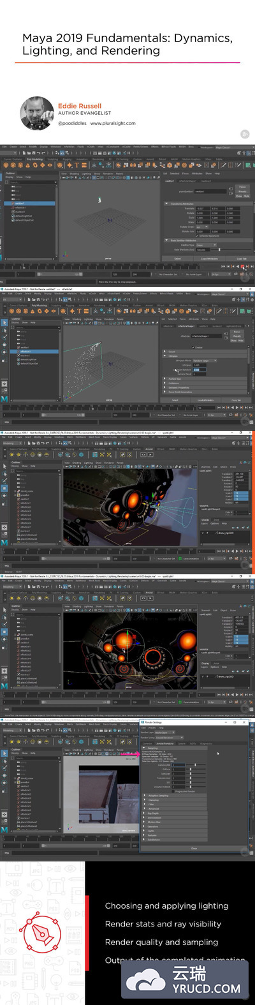Screen dimensions: 255x1005
Task: Open Lifespan Mode dropdown showing Random range
Action: click(205, 361)
